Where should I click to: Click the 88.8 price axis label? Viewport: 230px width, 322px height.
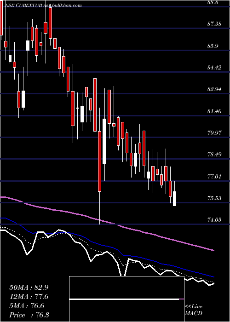tap(213, 2)
